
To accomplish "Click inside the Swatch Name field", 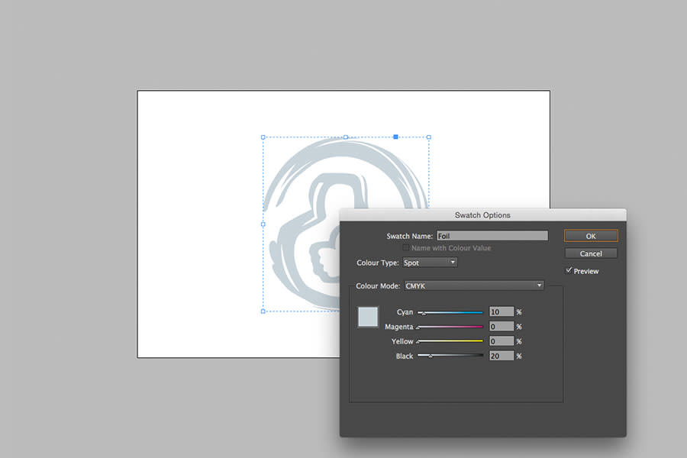I will coord(492,235).
